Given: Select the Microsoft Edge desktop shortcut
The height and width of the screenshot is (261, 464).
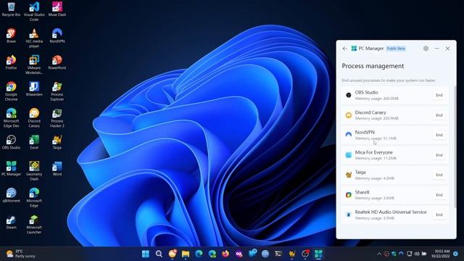Looking at the screenshot, I should 34,198.
